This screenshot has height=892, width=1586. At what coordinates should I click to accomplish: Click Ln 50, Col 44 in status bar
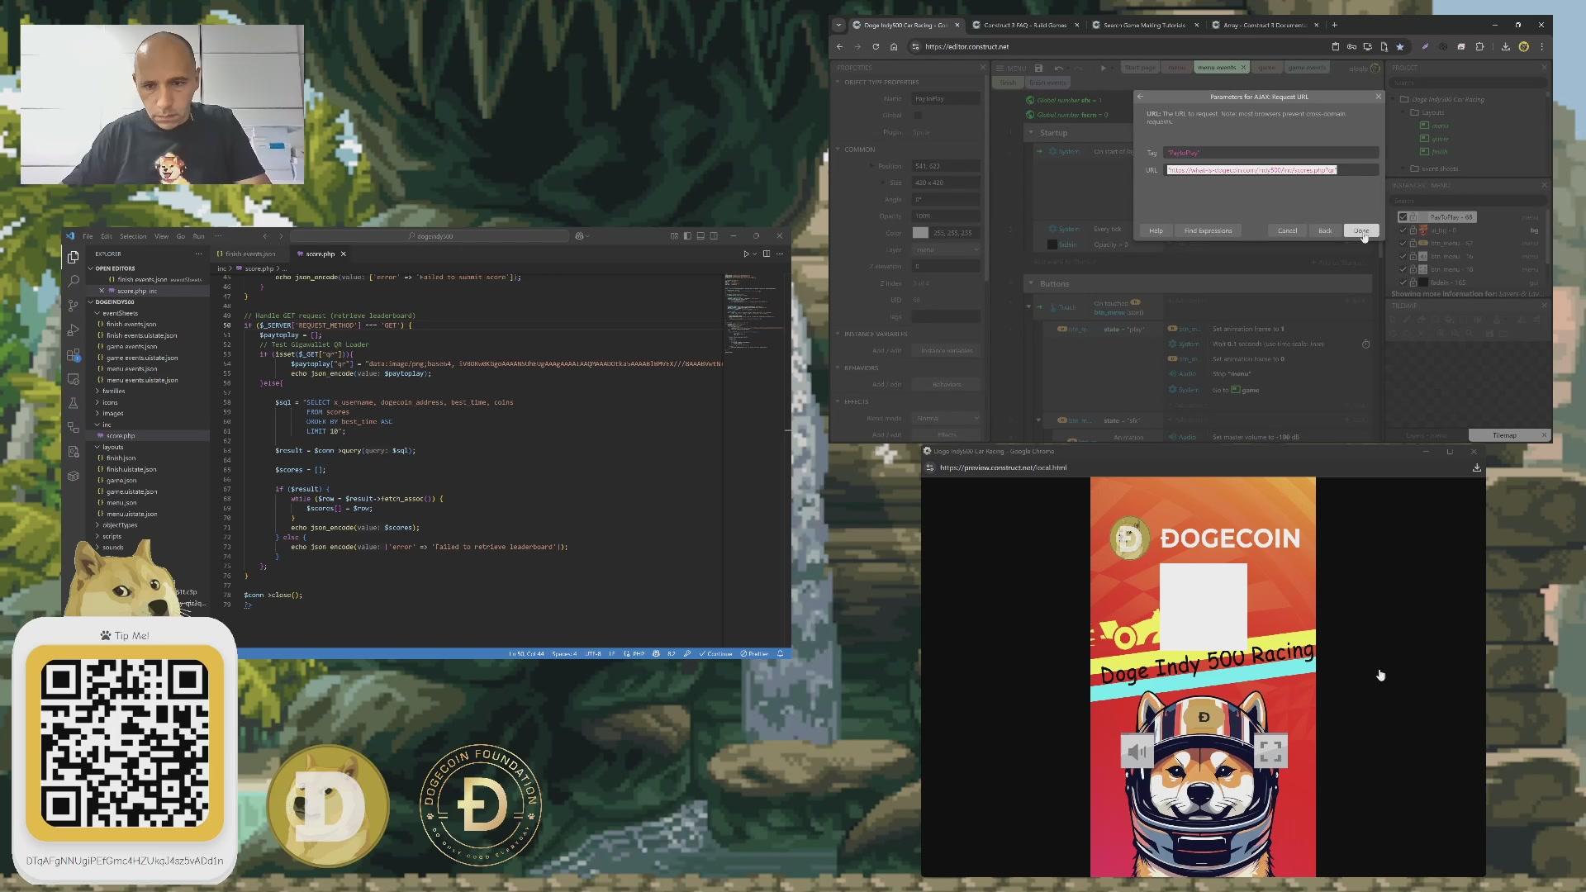click(x=526, y=653)
